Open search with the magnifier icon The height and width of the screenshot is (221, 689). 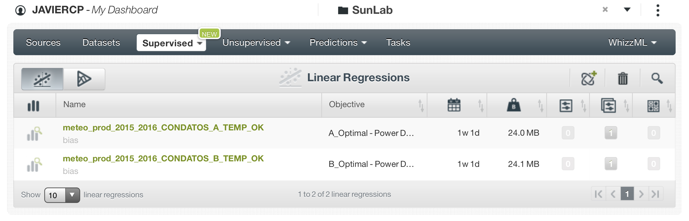[x=657, y=78]
